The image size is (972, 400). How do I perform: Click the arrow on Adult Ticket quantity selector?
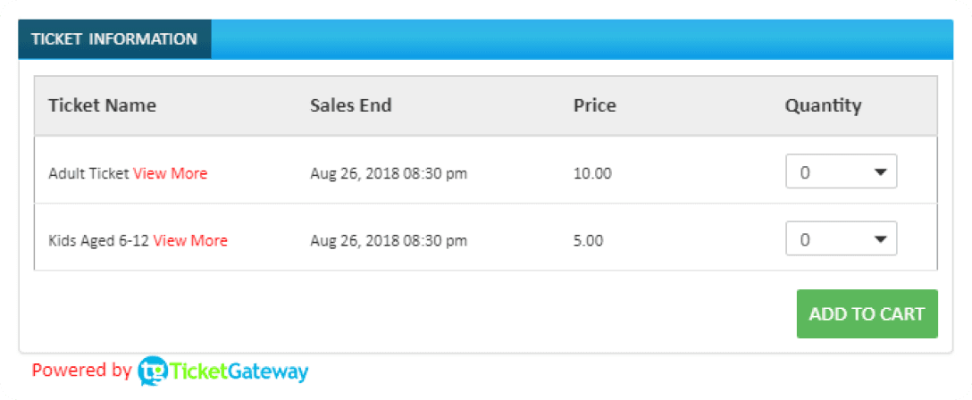pyautogui.click(x=880, y=172)
